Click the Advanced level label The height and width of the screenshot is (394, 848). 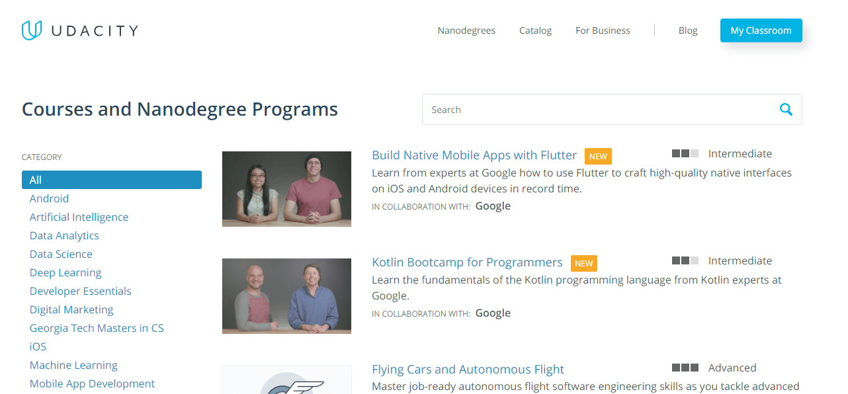click(732, 368)
